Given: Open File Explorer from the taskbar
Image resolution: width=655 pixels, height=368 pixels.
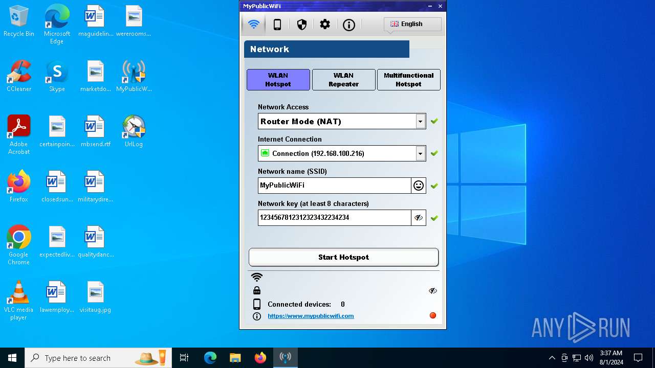Looking at the screenshot, I should click(235, 358).
